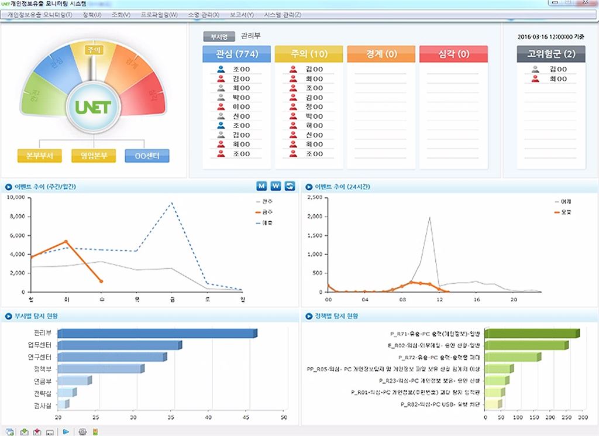Open the 정책(U) menu

tap(91, 14)
